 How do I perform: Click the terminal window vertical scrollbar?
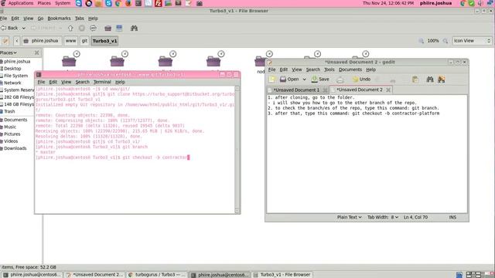click(x=237, y=150)
